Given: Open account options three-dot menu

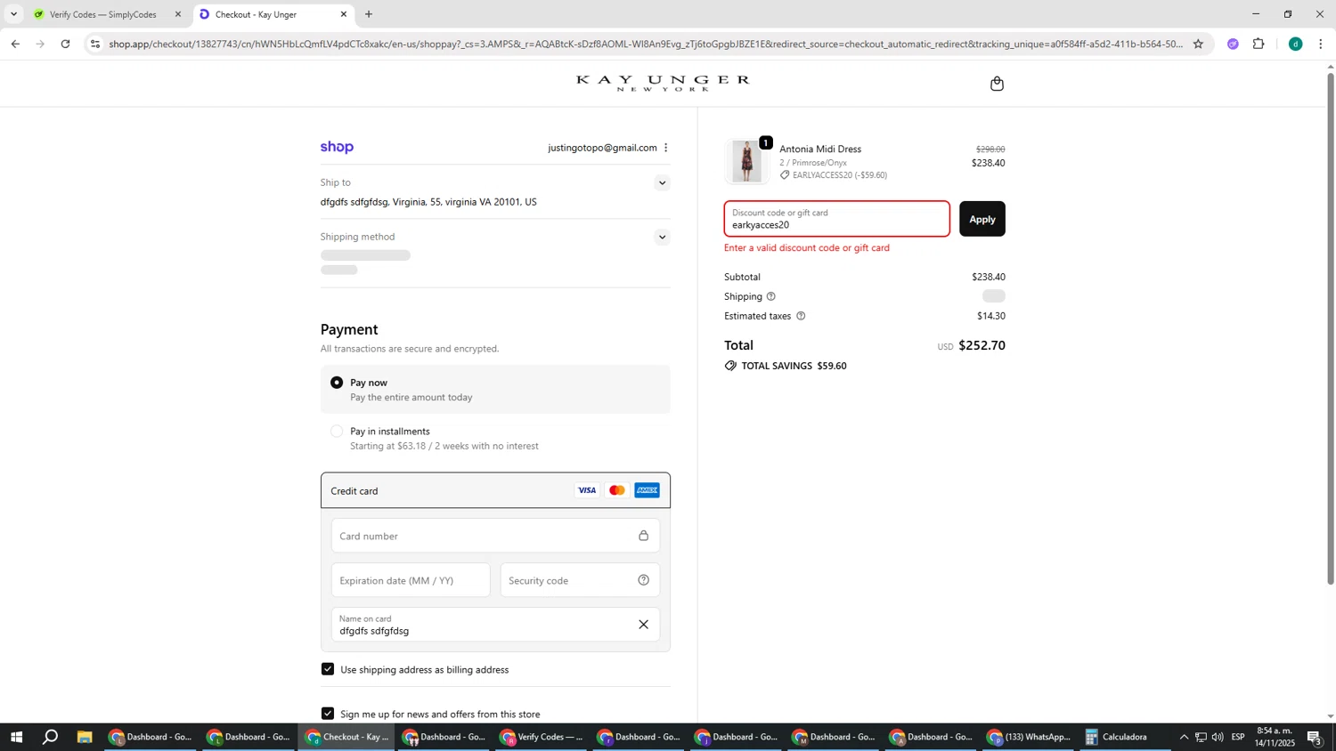Looking at the screenshot, I should (665, 148).
